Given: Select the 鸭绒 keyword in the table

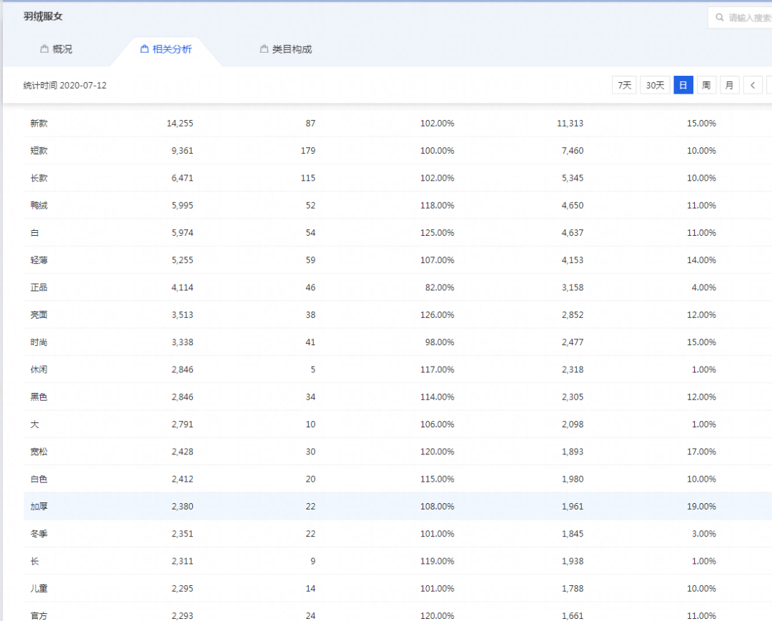Looking at the screenshot, I should tap(39, 206).
